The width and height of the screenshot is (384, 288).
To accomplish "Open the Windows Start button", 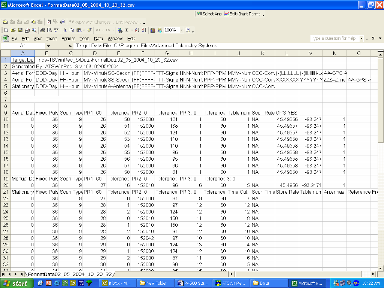I will pos(16,283).
